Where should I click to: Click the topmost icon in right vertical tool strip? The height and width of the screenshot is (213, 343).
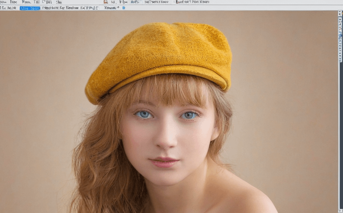pyautogui.click(x=340, y=13)
